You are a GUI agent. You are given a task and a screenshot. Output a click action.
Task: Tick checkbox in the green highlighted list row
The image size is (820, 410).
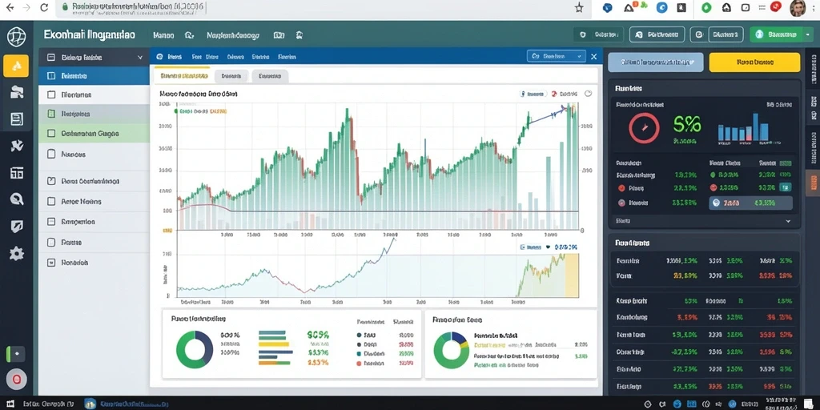51,134
